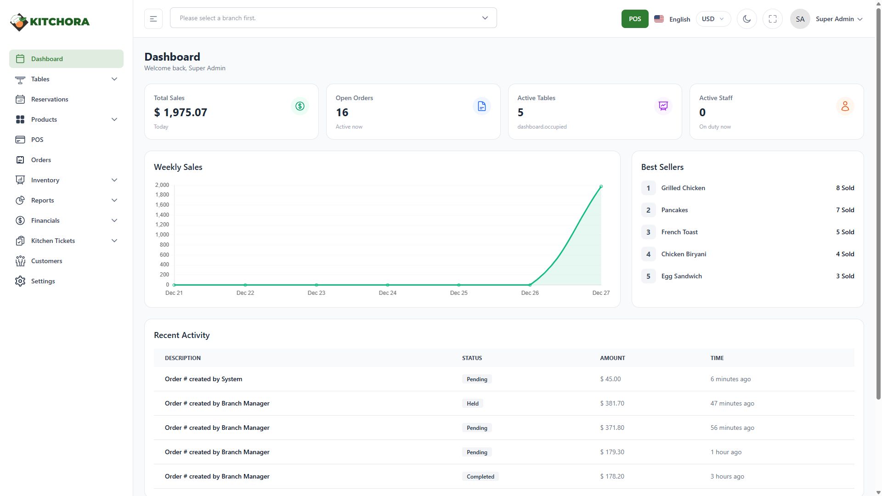Click the Total Sales dollar icon
This screenshot has height=496, width=882.
click(300, 106)
